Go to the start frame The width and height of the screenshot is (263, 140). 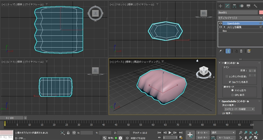click(x=159, y=133)
